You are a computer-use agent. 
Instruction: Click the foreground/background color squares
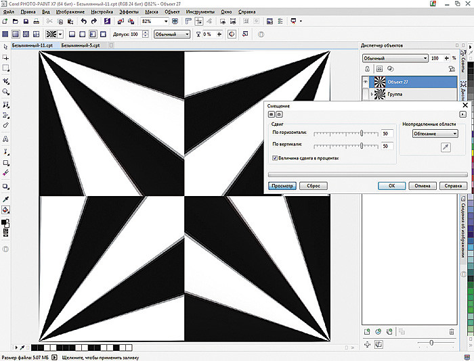tap(5, 223)
